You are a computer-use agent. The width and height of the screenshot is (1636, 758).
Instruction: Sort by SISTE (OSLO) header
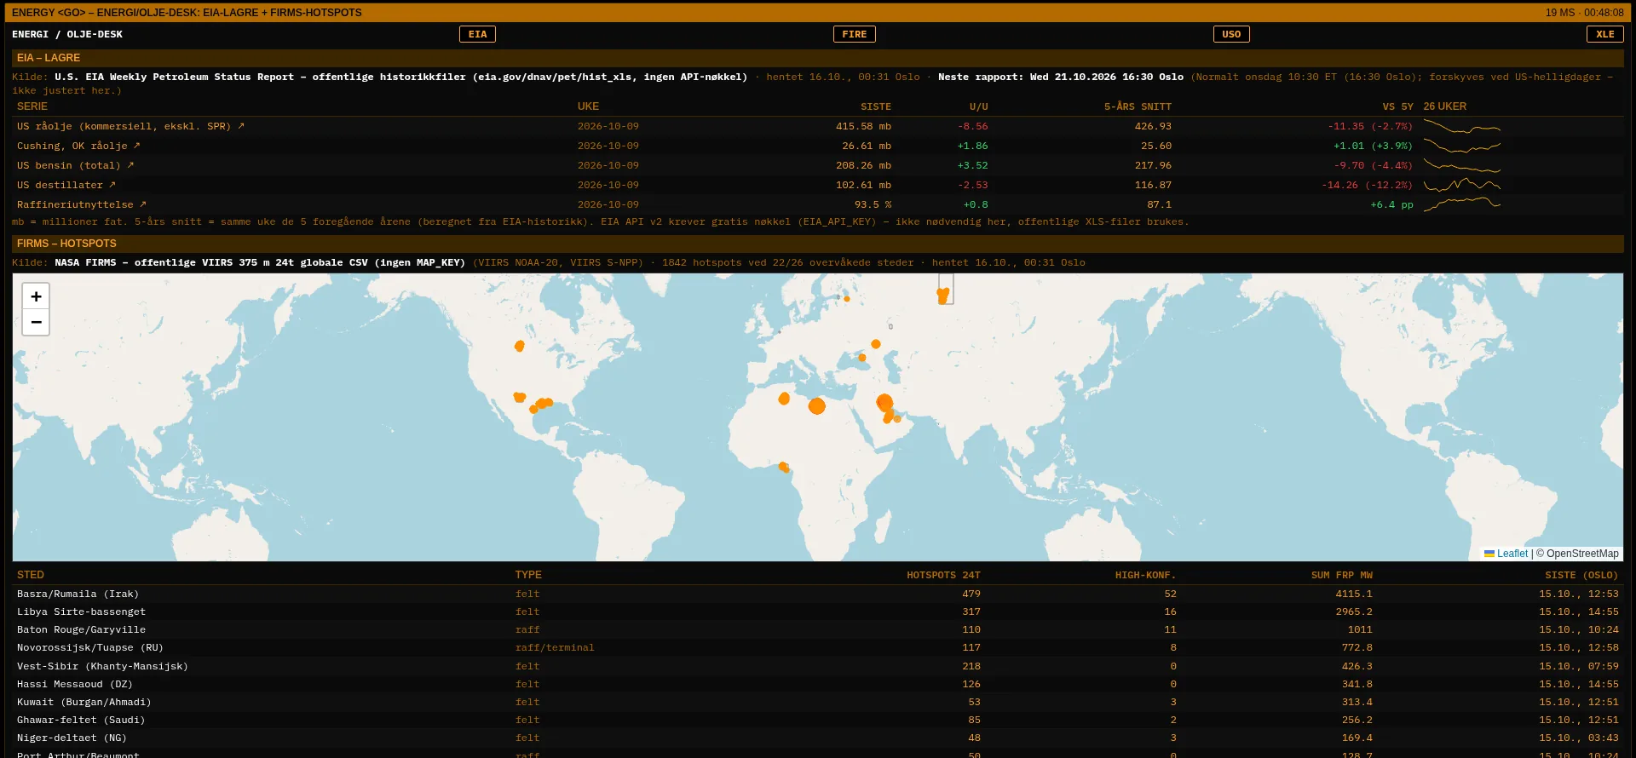(1581, 575)
